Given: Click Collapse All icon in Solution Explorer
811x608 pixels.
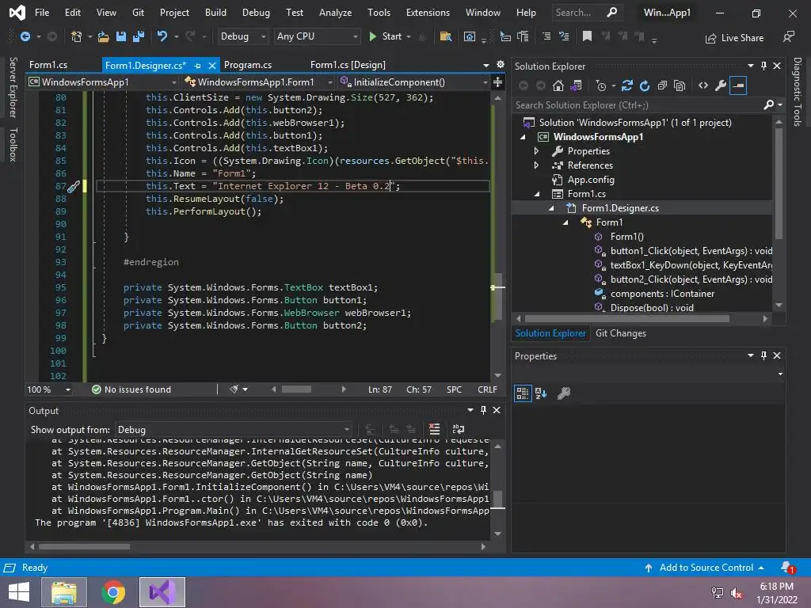Looking at the screenshot, I should point(662,85).
